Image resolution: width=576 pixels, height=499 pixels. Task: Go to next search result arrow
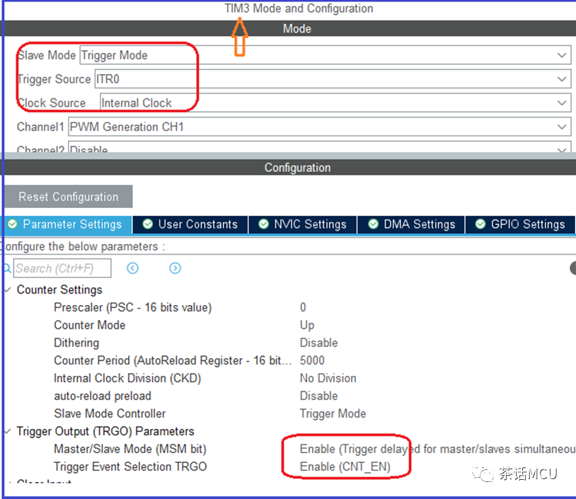pos(175,268)
